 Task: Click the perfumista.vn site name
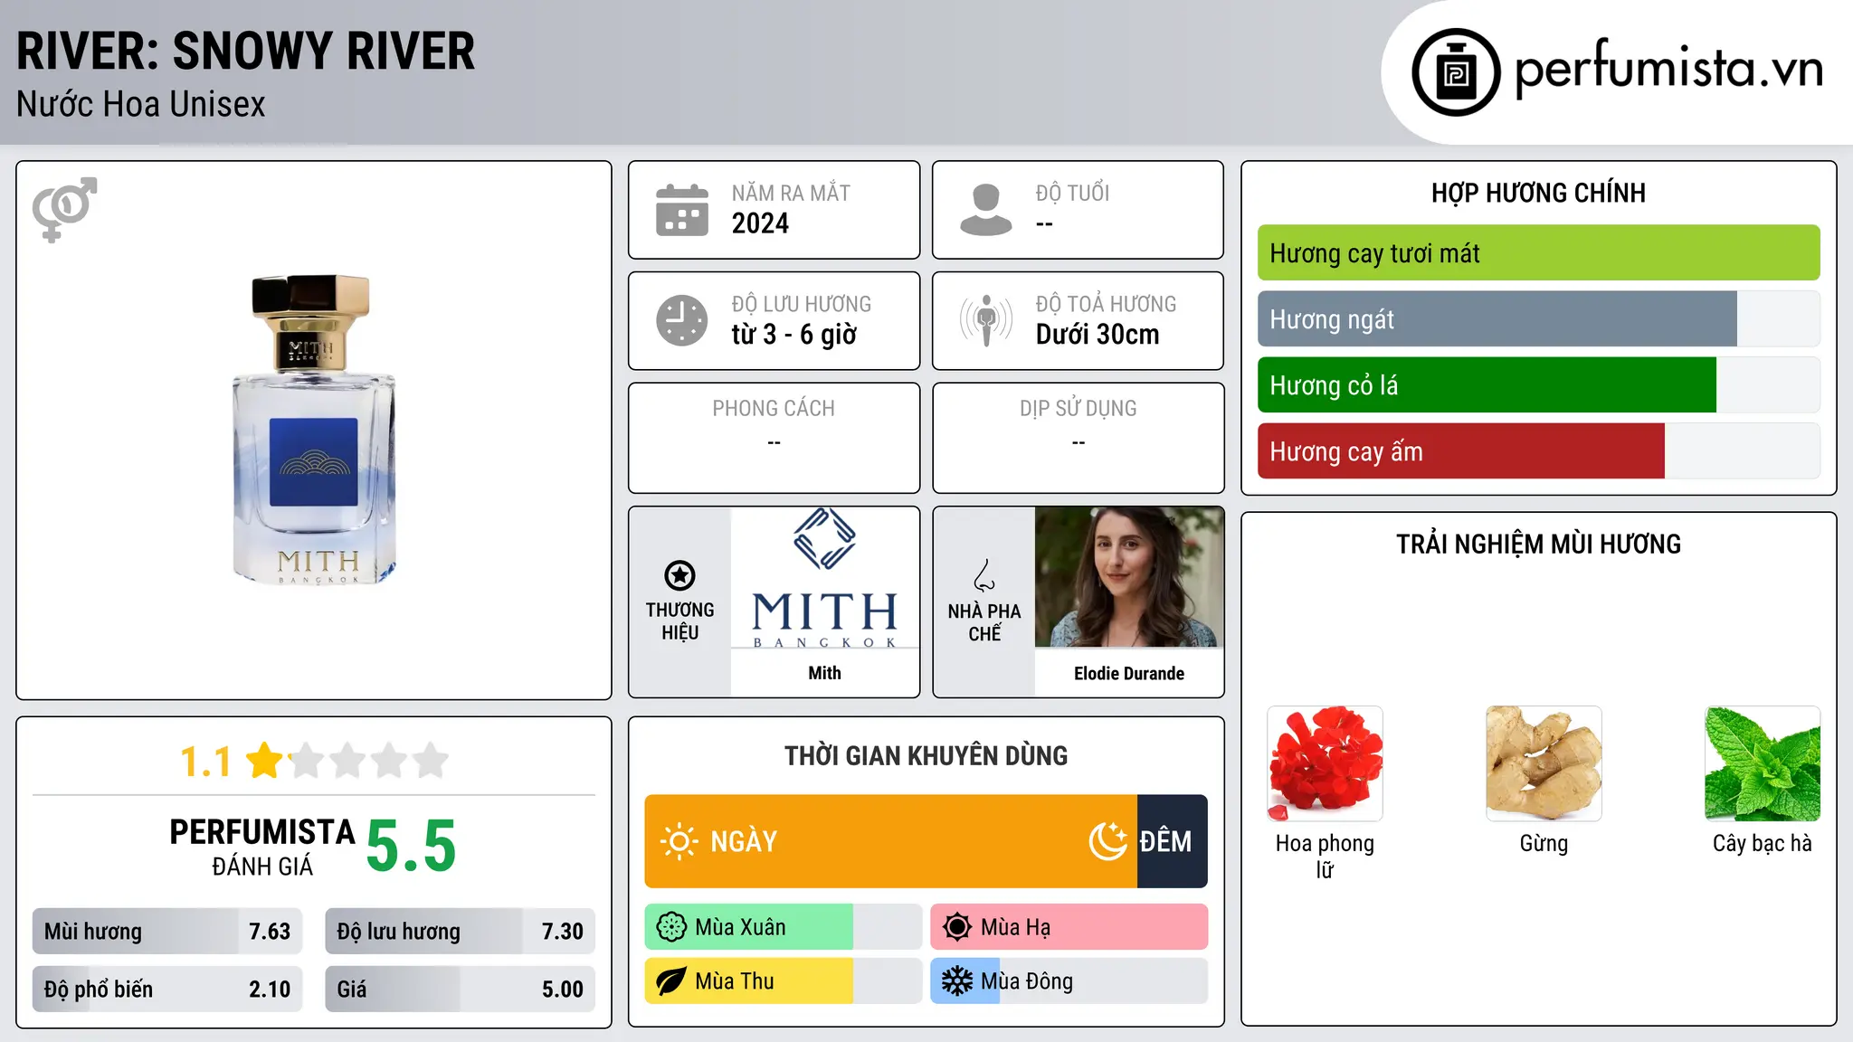pos(1668,69)
